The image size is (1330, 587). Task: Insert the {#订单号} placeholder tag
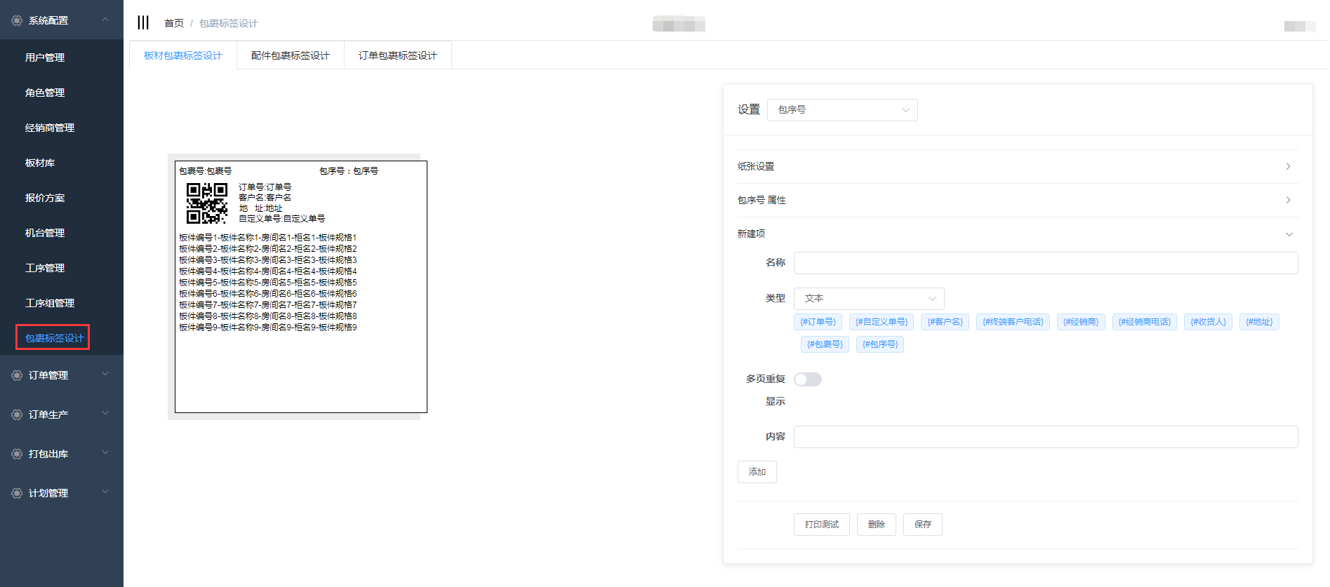point(818,322)
